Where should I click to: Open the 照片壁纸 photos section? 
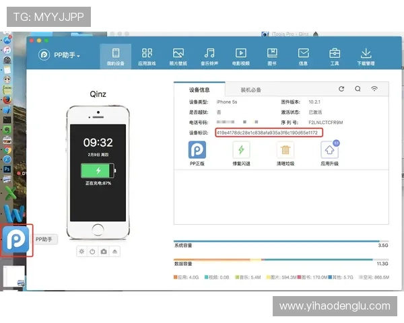[x=178, y=57]
